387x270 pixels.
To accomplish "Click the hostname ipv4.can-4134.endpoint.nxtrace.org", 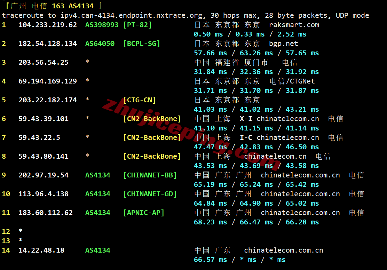I will [132, 16].
